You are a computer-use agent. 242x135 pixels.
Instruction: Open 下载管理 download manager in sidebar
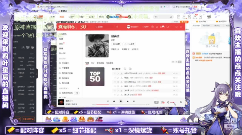click(64, 68)
